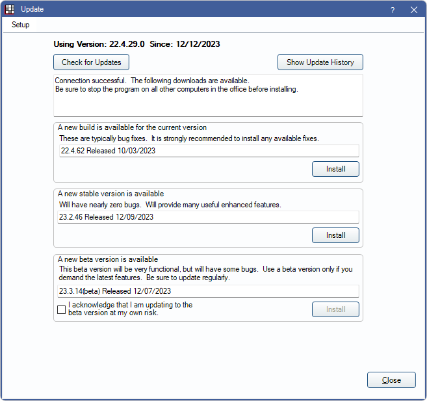The image size is (427, 401).
Task: Click the Update window app icon
Action: 9,10
